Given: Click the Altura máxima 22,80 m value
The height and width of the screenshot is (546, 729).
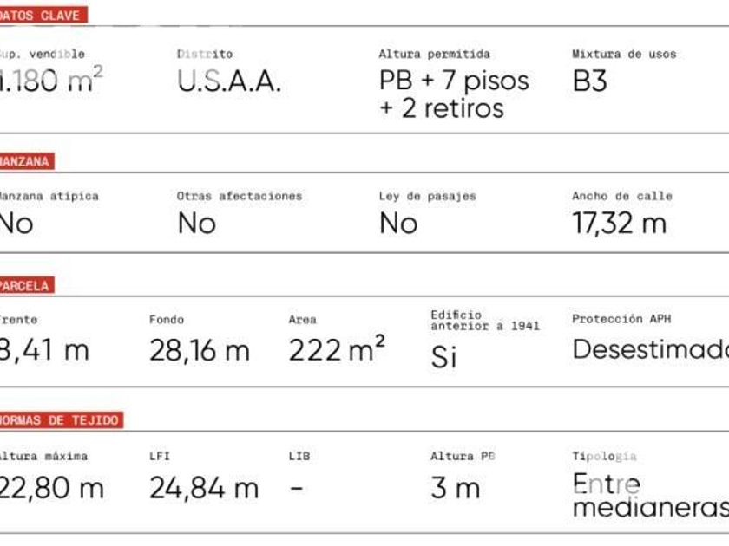Looking at the screenshot, I should click(51, 489).
